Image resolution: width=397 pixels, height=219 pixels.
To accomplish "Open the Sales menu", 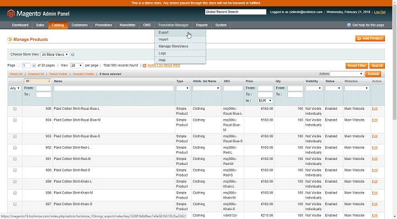I will 40,25.
